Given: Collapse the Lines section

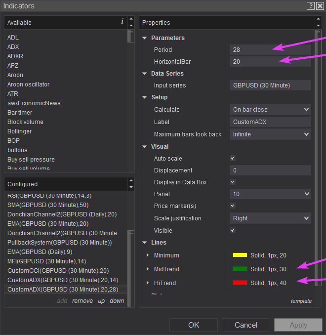Looking at the screenshot, I should tap(145, 243).
